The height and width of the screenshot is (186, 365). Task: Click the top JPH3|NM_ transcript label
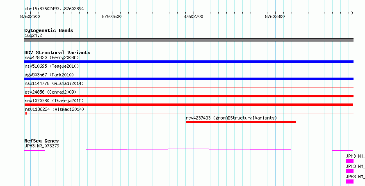(x=355, y=156)
